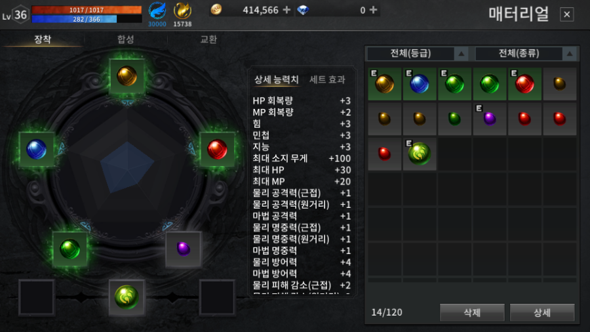Select the equipped blue materia in left slot

[37, 149]
